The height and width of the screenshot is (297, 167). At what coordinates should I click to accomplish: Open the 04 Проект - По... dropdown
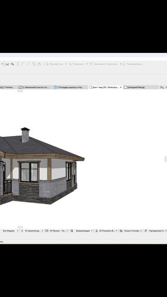(59, 231)
